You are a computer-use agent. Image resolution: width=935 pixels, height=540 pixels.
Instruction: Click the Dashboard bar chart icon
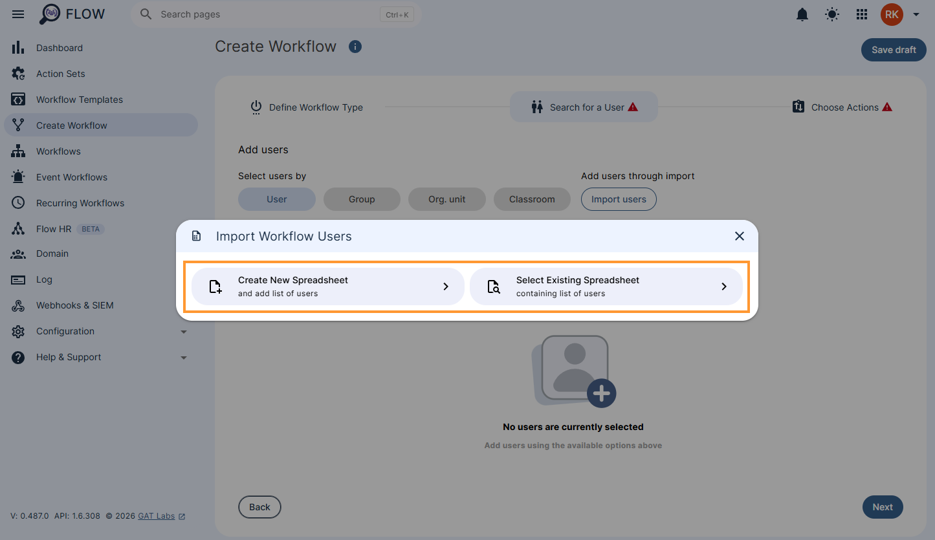(18, 48)
